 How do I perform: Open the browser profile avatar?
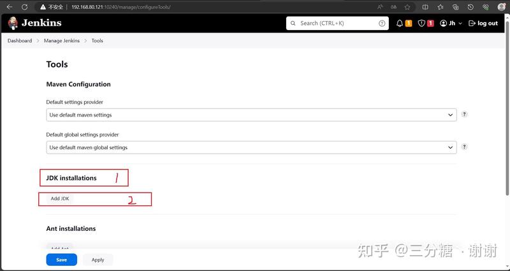(x=502, y=6)
